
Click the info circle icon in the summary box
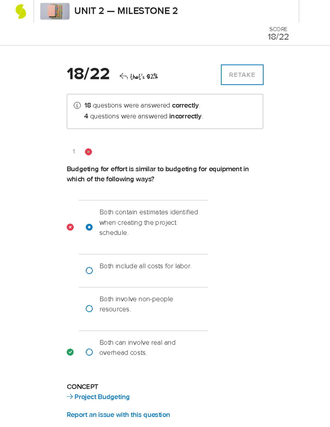[77, 105]
